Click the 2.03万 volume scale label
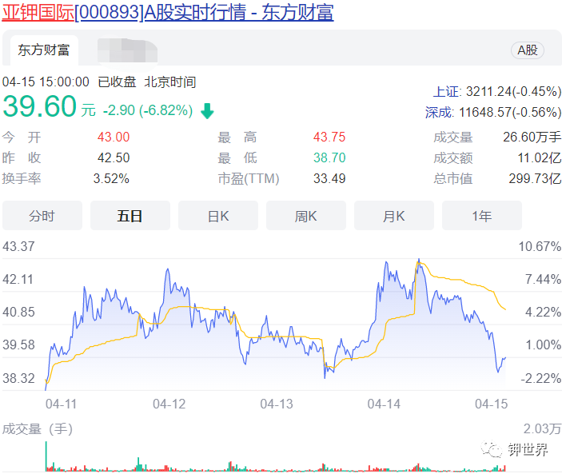 click(x=542, y=429)
